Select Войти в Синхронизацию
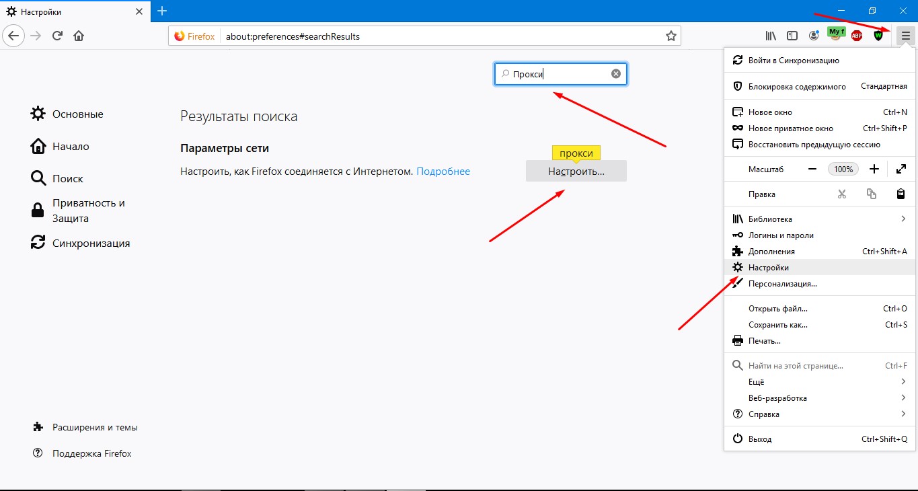 [x=820, y=61]
